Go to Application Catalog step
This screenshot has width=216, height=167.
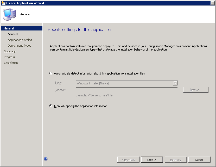pos(20,40)
